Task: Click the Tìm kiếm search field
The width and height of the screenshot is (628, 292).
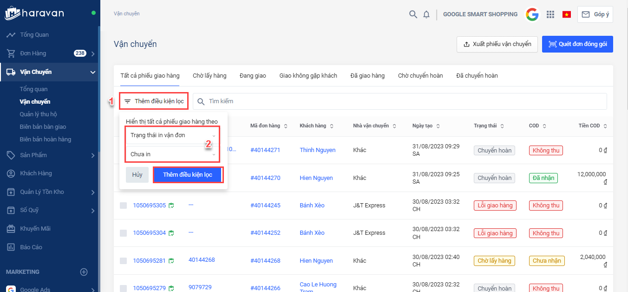Action: [x=399, y=101]
